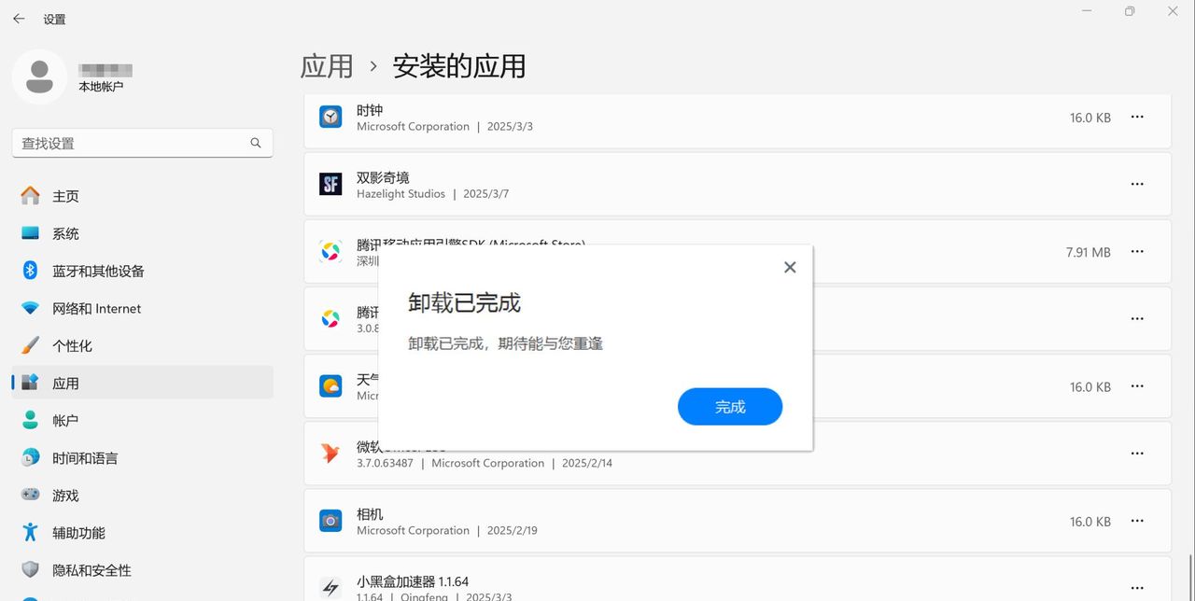Open more options for 相机

[x=1136, y=521]
